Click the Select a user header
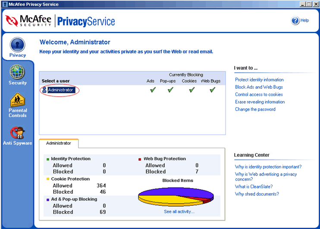The width and height of the screenshot is (320, 229). pyautogui.click(x=56, y=81)
